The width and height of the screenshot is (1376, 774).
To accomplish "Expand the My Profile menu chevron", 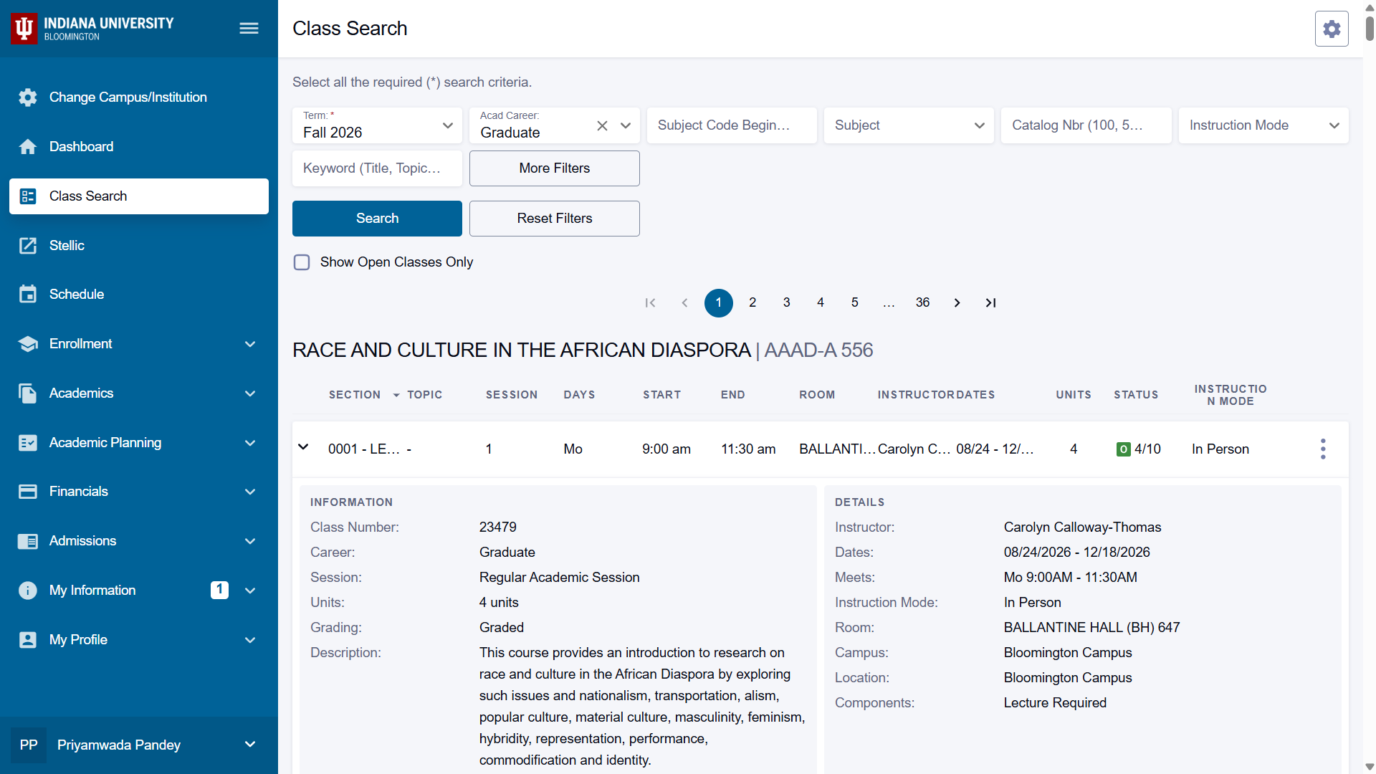I will point(250,640).
